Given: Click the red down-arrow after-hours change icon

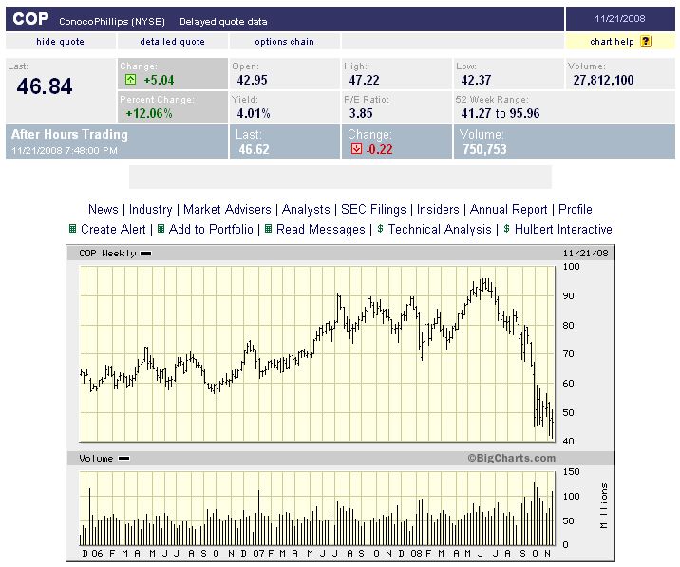Looking at the screenshot, I should 356,149.
